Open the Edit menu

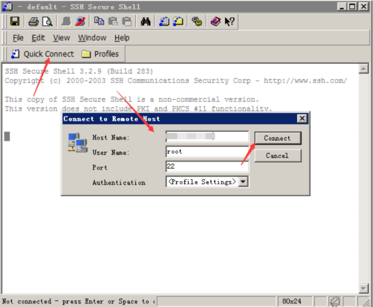click(38, 38)
